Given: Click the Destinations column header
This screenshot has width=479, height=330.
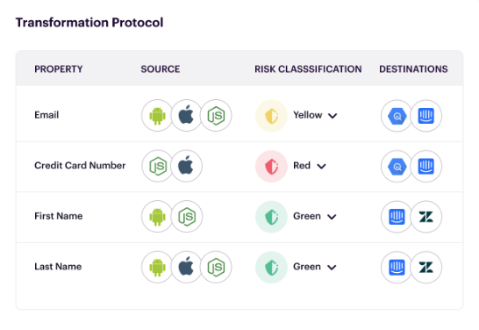Looking at the screenshot, I should click(x=413, y=69).
